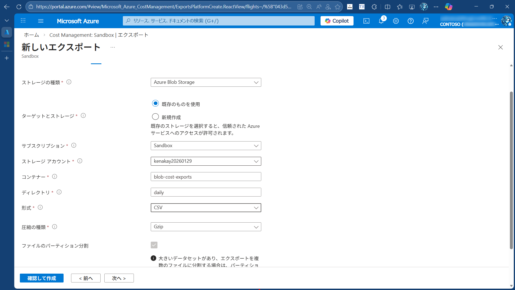The image size is (515, 290).
Task: Open the サブスクリプション dropdown showing Sandbox
Action: click(206, 146)
